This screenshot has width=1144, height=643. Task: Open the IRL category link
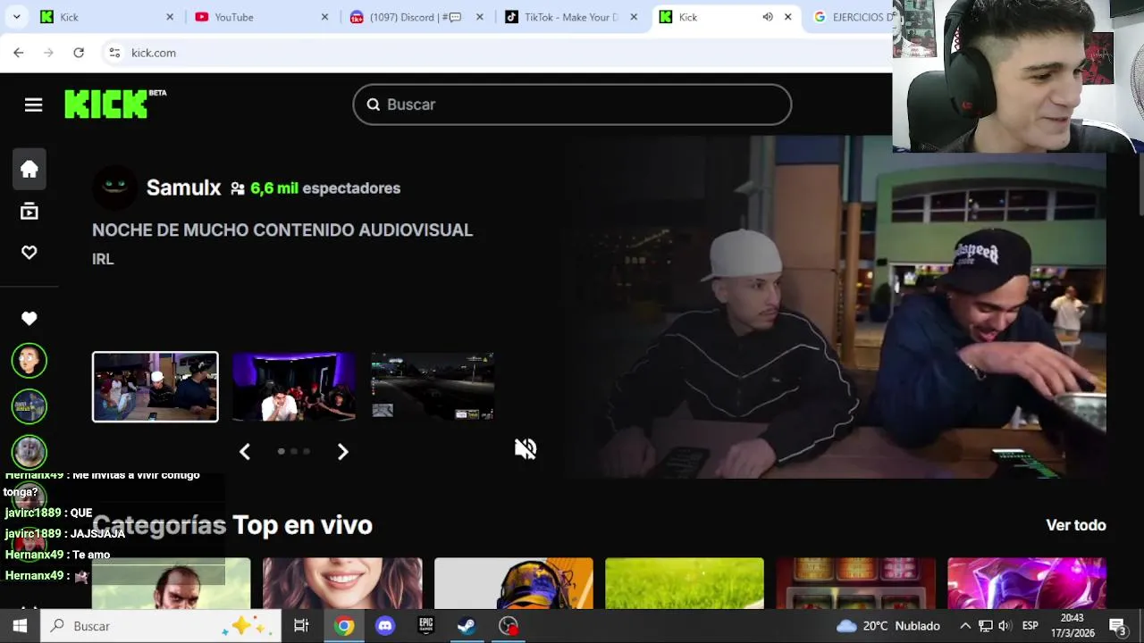coord(103,259)
